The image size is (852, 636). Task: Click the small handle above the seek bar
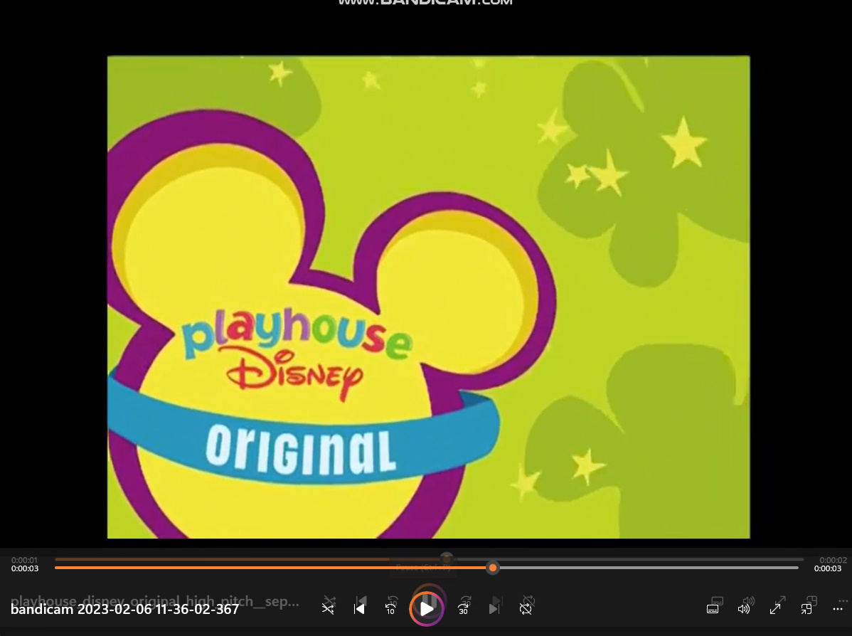point(447,558)
